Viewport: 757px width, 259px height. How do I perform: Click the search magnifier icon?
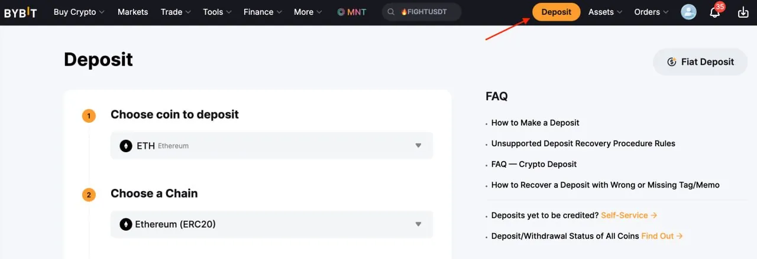click(392, 12)
